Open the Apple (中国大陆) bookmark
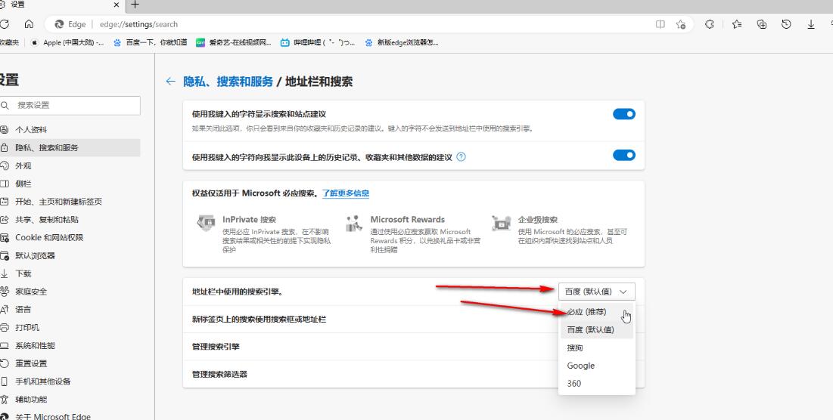 67,42
